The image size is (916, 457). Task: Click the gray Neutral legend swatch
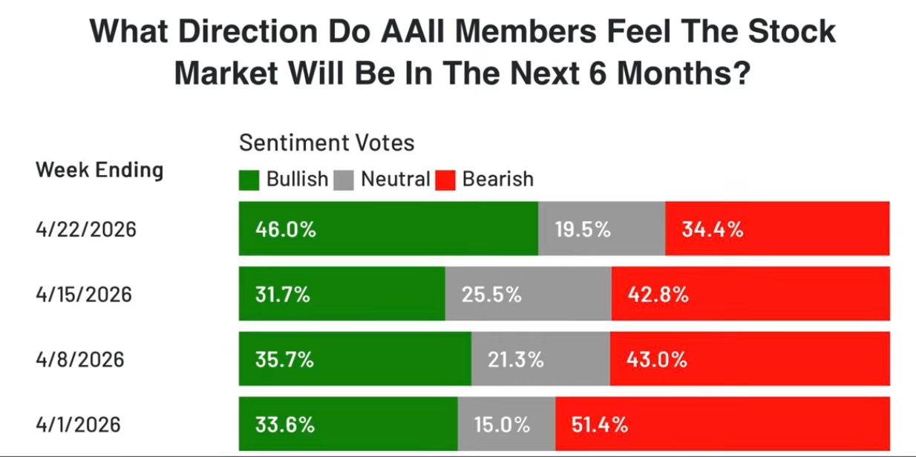coord(344,180)
